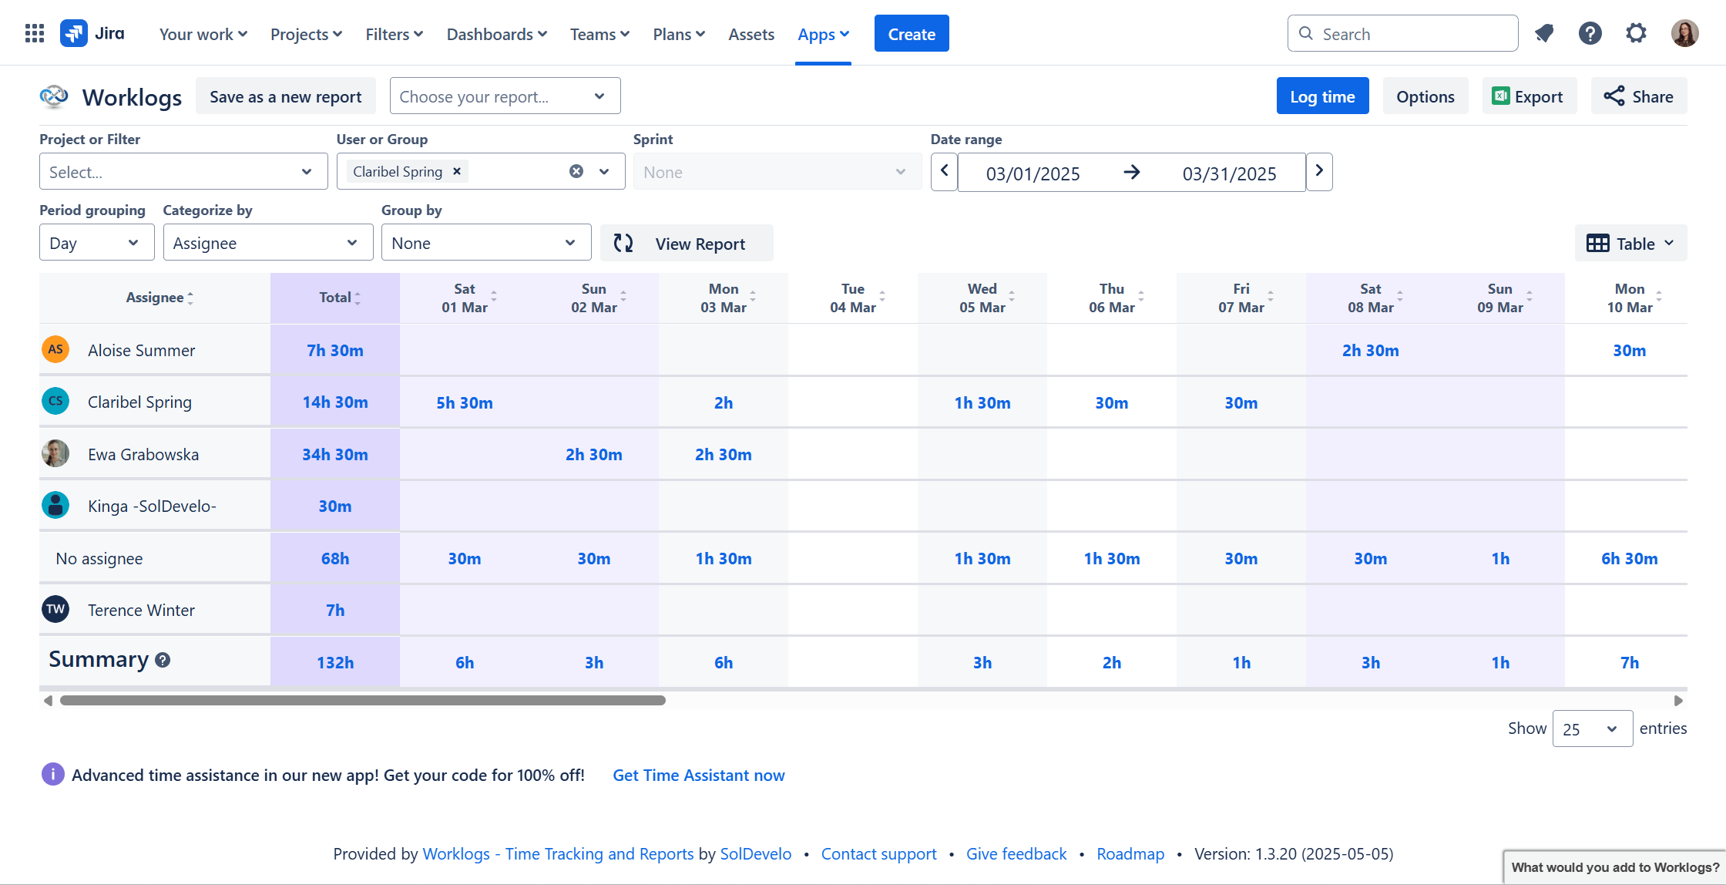Click Terence Winter's TW avatar
The height and width of the screenshot is (885, 1726).
(55, 609)
